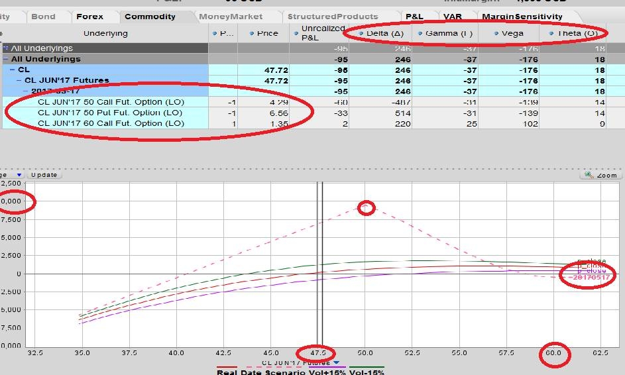The width and height of the screenshot is (625, 375).
Task: Click delta value 220 in 60 Call row
Action: point(402,124)
